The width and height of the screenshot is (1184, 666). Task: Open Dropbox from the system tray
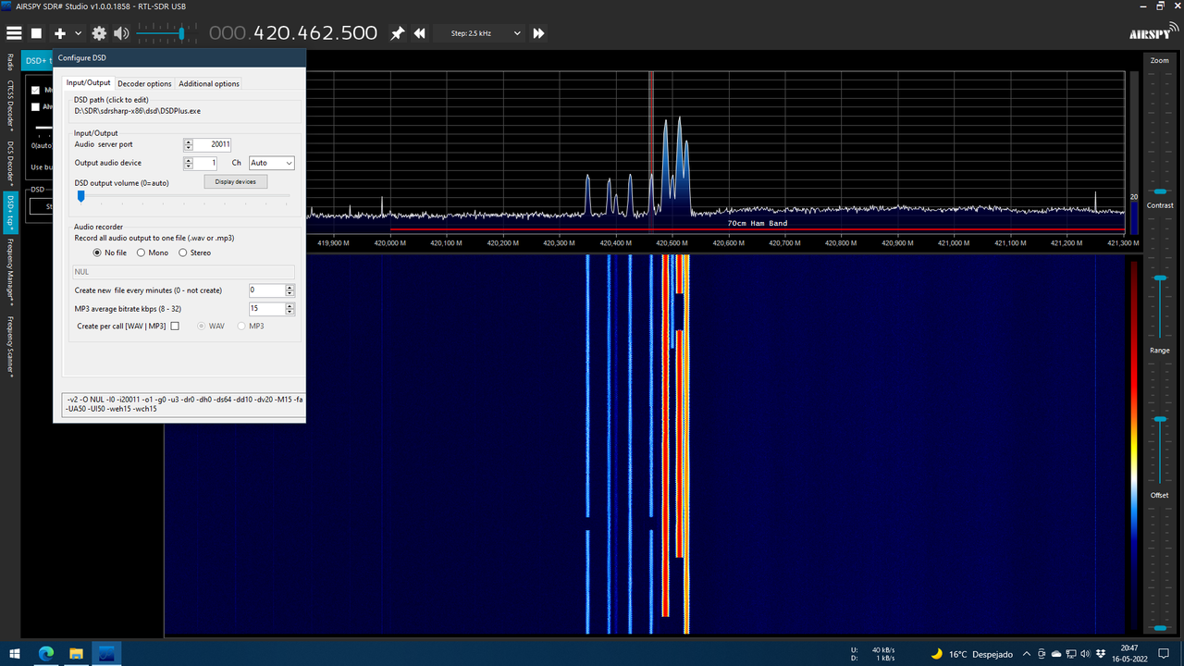click(1101, 654)
